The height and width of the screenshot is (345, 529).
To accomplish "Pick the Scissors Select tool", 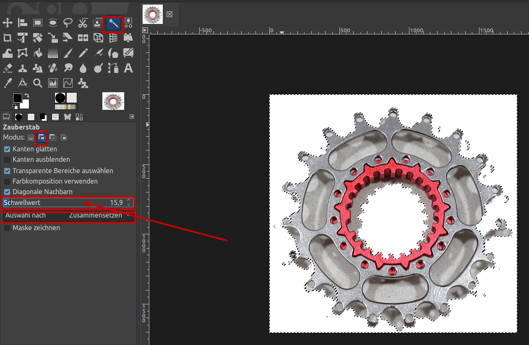I will [x=83, y=23].
